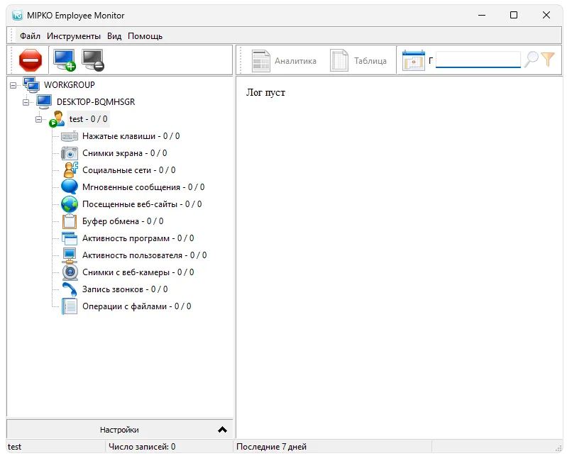Maximize the MIPKO Employee Monitor window
This screenshot has height=456, width=567.
(514, 15)
